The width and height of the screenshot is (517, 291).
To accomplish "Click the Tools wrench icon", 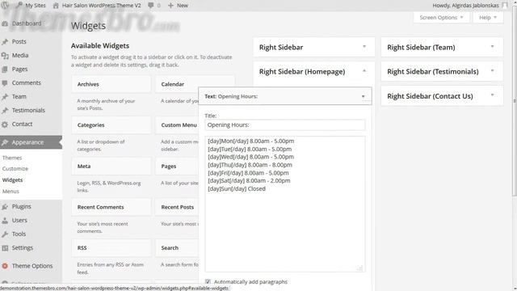I will click(5, 234).
